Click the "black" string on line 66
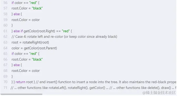The width and height of the screenshot is (177, 96). coord(37,59)
